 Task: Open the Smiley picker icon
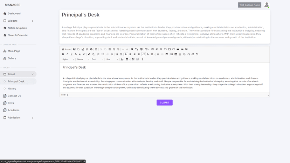[184, 54]
